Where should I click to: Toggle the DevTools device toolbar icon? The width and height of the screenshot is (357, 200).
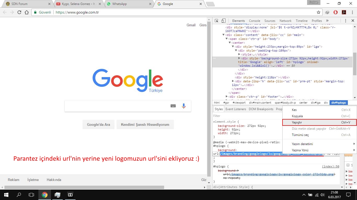[223, 21]
